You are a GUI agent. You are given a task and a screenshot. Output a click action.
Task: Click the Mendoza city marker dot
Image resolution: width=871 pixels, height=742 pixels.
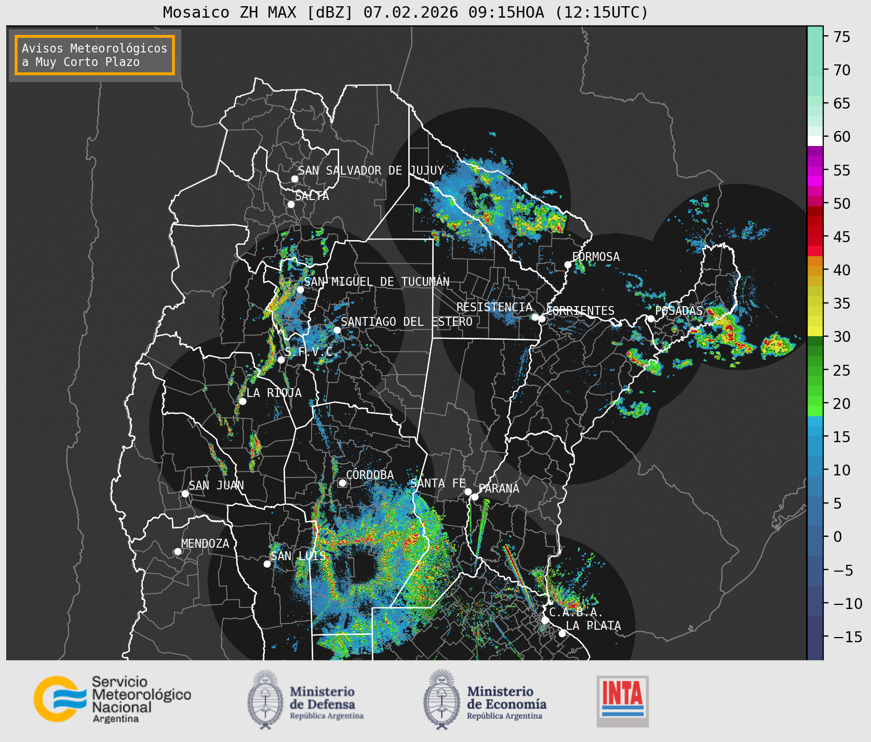178,551
